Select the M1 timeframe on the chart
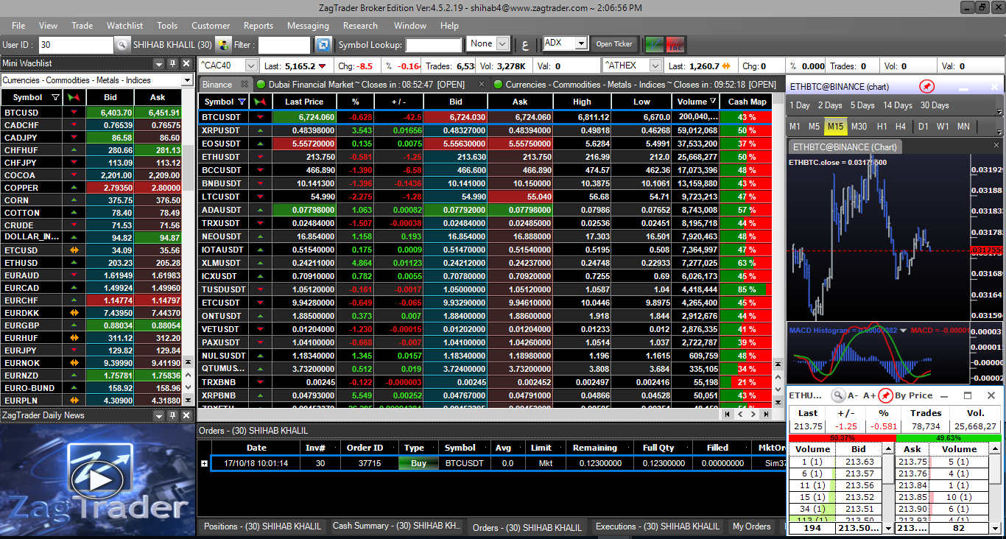Viewport: 1006px width, 539px height. pos(795,127)
